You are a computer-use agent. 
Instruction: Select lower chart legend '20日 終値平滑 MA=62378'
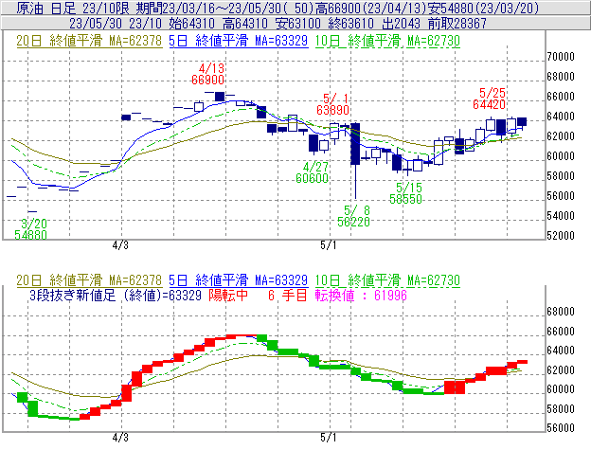[89, 280]
